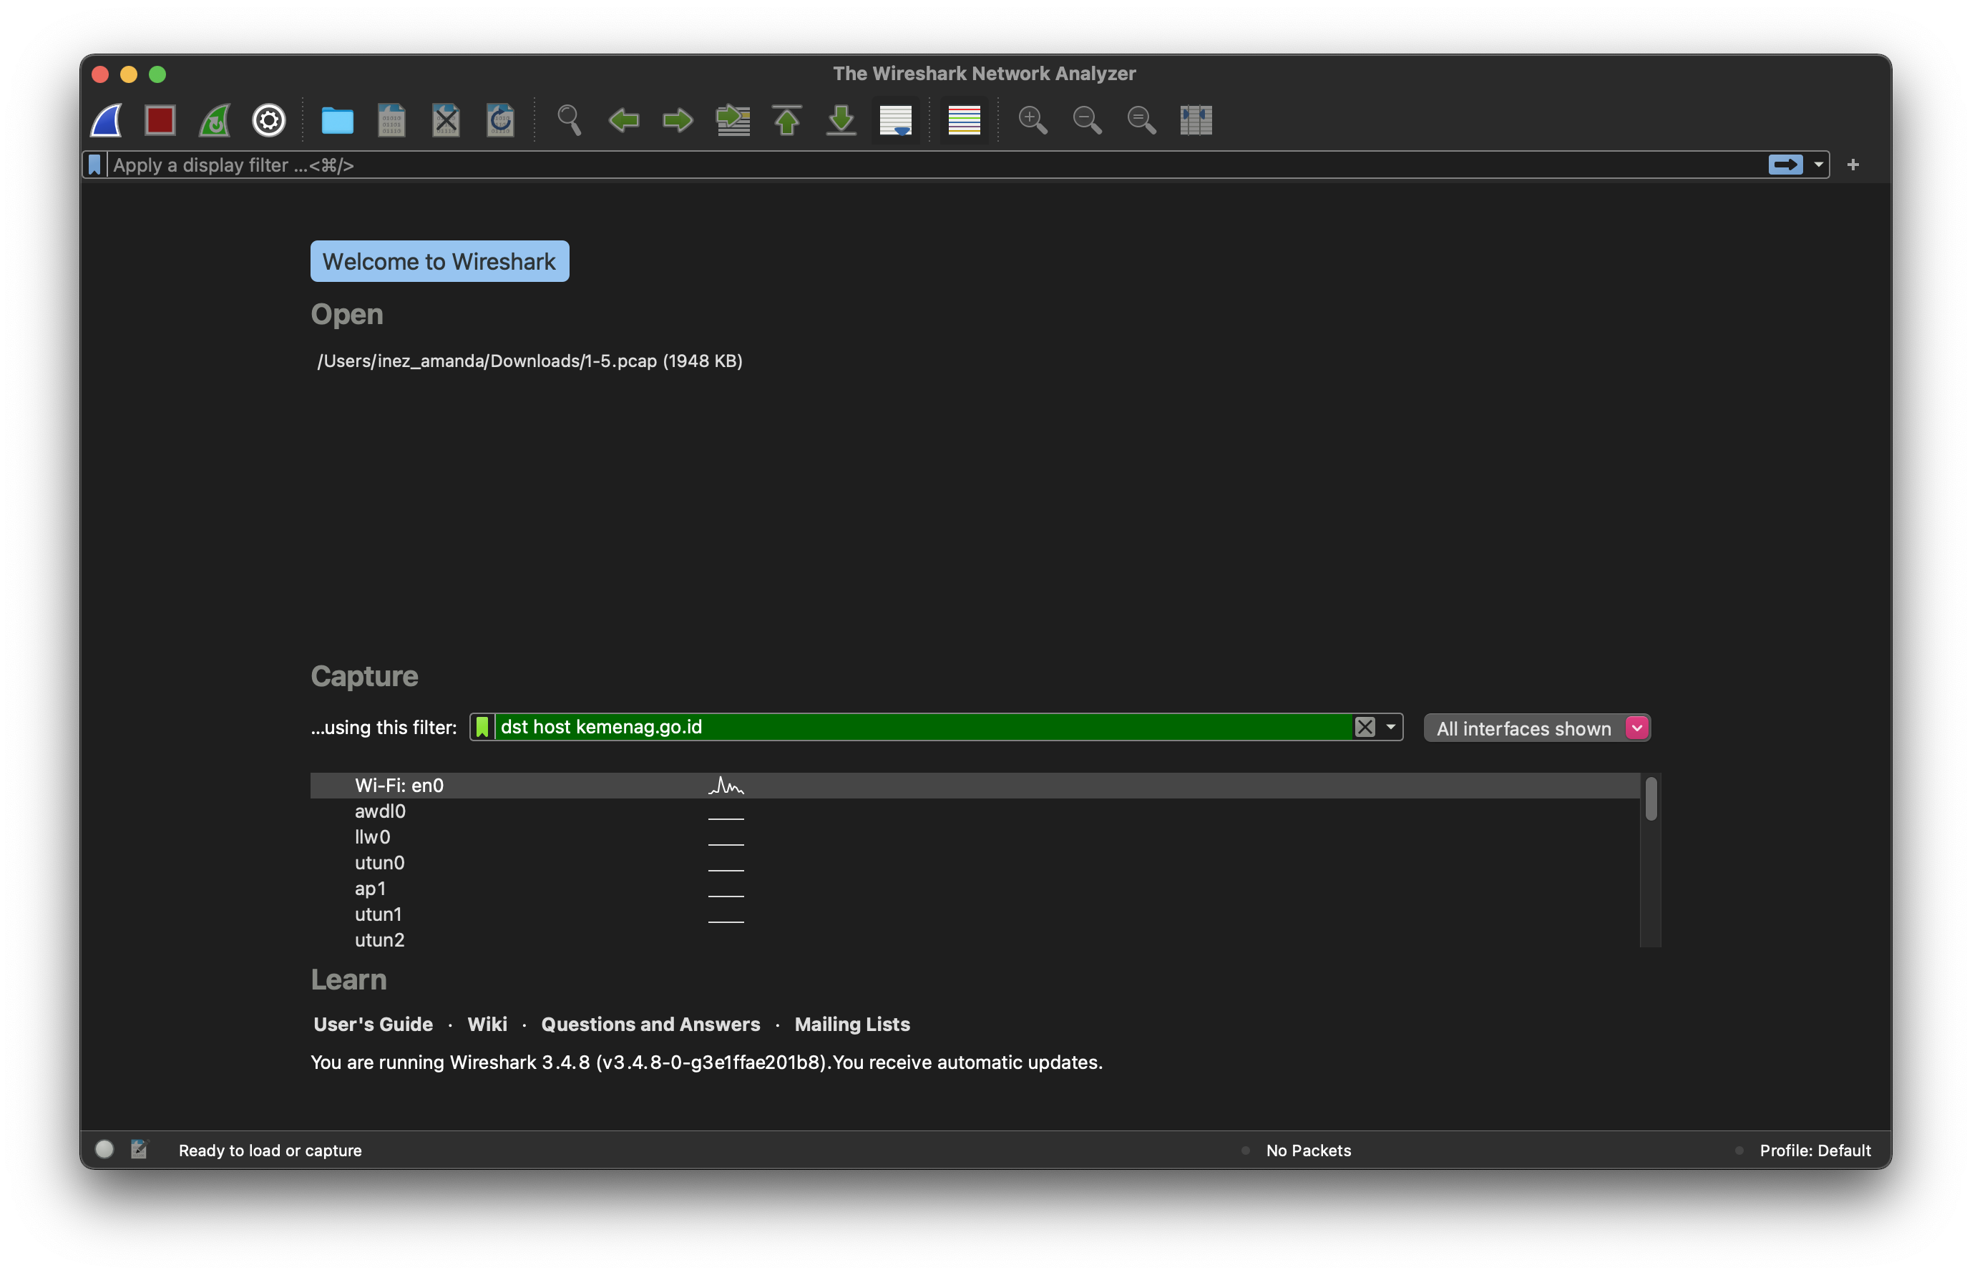Click the resize columns icon
This screenshot has width=1972, height=1275.
(x=1196, y=120)
